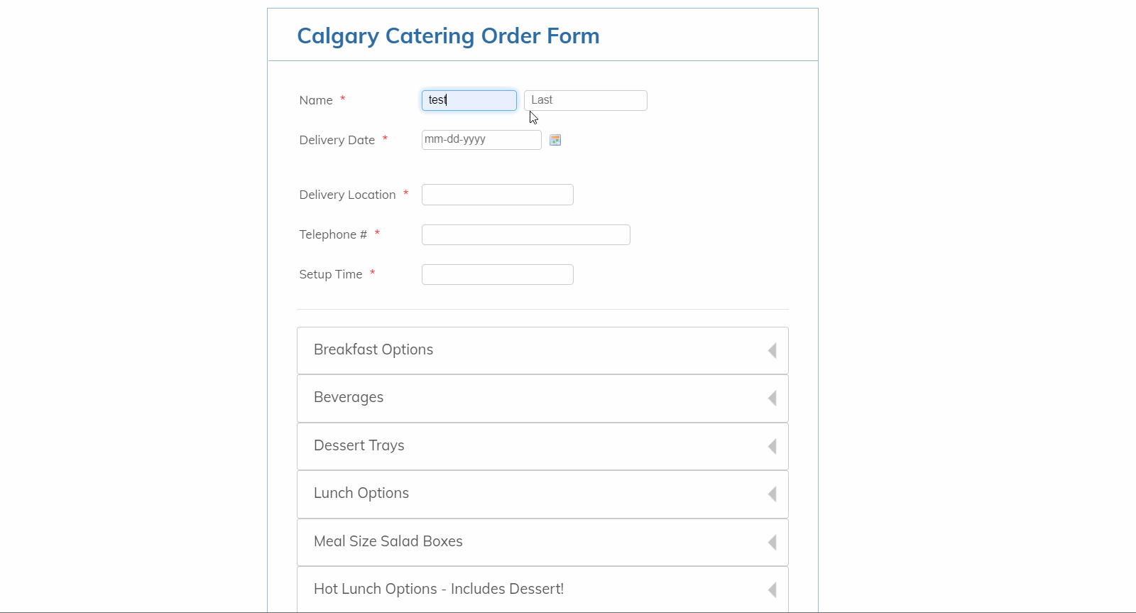The image size is (1136, 613).
Task: Focus the Setup Time input field
Action: 497,274
